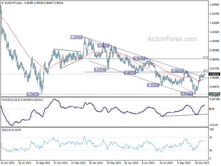Click the RSI axis value 70
This screenshot has height=166, width=221.
click(x=211, y=138)
